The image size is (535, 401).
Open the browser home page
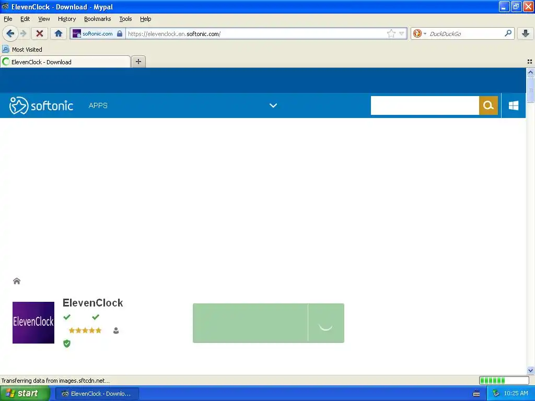click(59, 33)
